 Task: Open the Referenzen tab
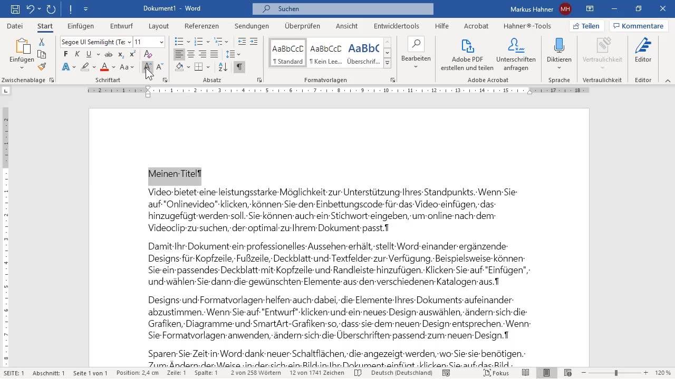coord(201,26)
